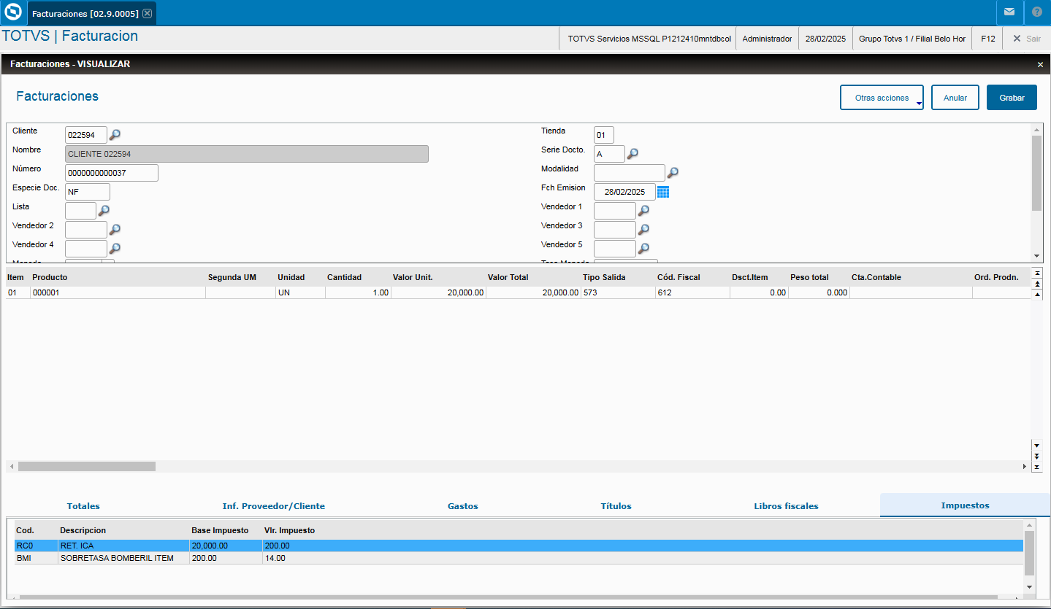Open the mail messages icon
This screenshot has width=1051, height=609.
point(1009,12)
